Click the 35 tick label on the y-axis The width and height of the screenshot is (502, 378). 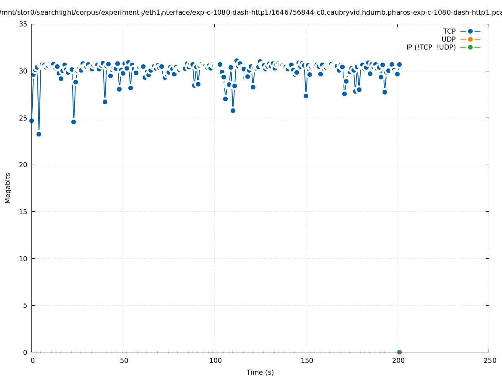click(23, 24)
